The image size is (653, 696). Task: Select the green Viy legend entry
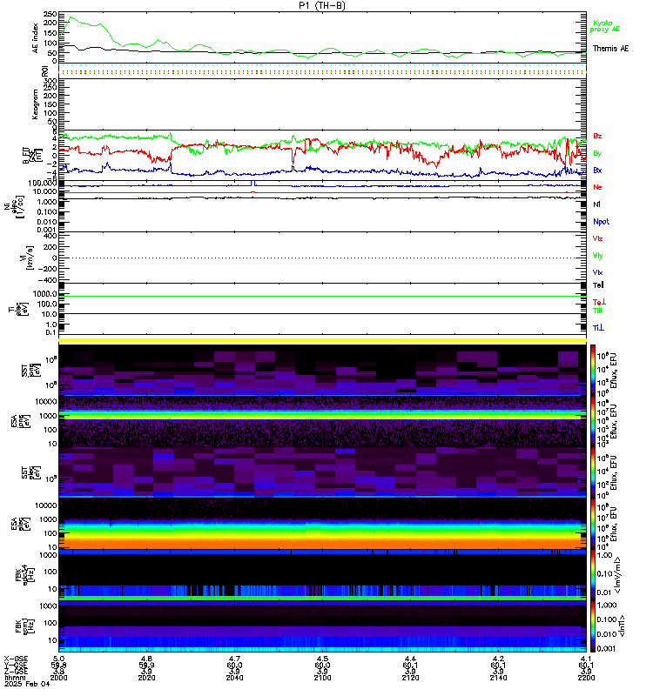coord(597,256)
